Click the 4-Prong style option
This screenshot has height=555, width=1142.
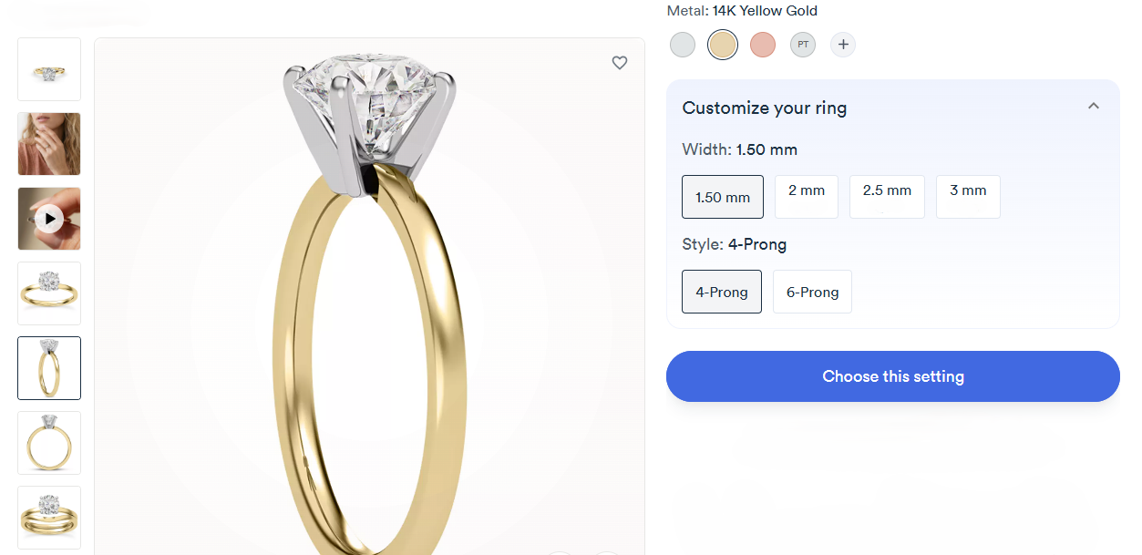(721, 291)
